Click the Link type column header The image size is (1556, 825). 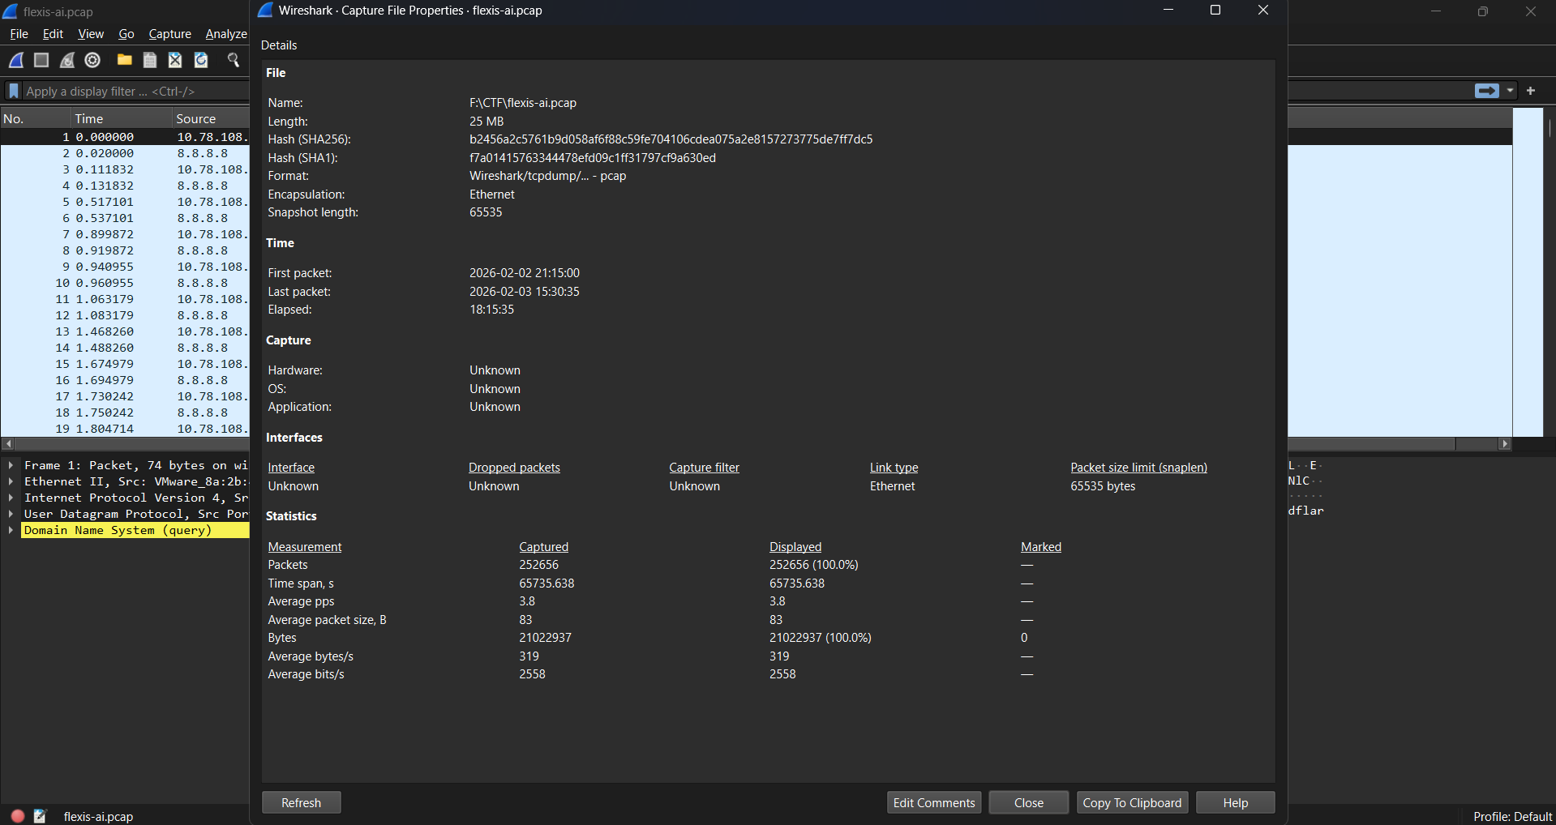coord(894,468)
